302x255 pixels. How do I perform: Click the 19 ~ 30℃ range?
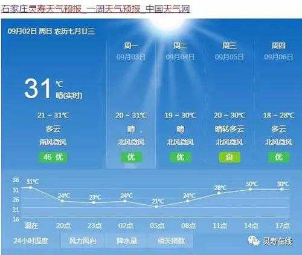tap(180, 115)
